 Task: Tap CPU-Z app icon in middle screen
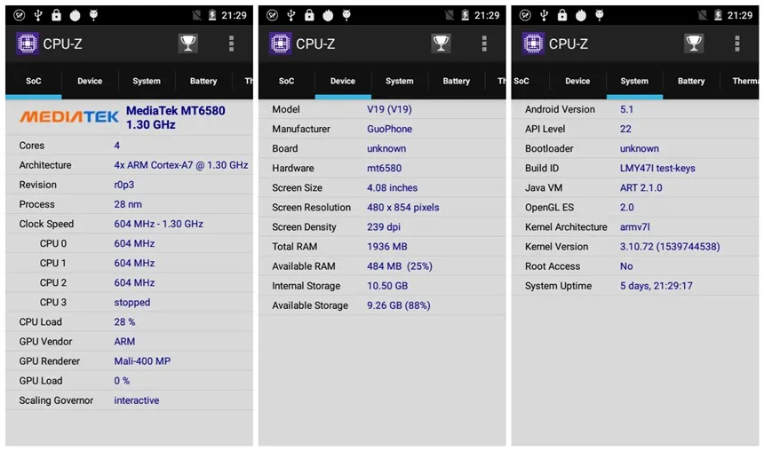click(280, 44)
